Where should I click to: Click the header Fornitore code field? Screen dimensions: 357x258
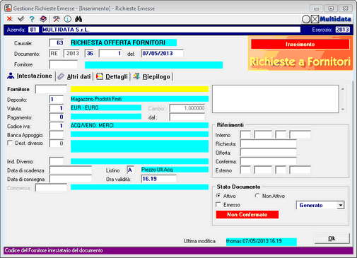tap(63, 64)
